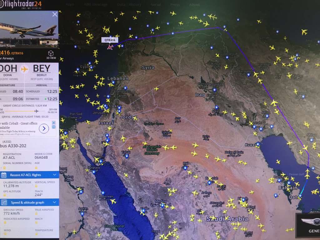Click actual departure time 09:06

tap(18, 99)
